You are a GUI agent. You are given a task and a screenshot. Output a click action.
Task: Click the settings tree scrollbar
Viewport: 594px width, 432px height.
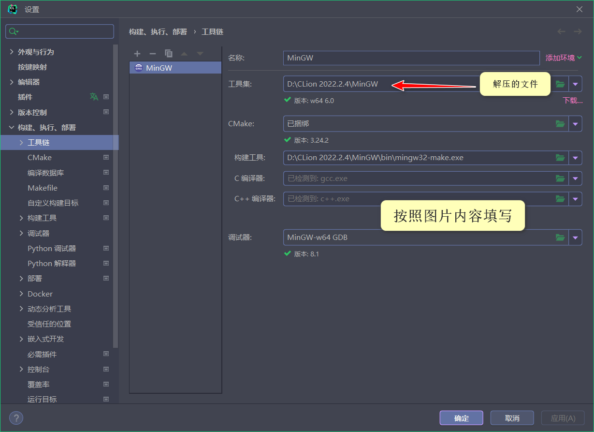point(116,196)
